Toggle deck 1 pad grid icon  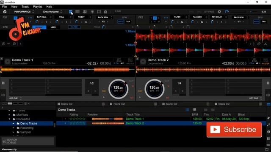click(3, 83)
